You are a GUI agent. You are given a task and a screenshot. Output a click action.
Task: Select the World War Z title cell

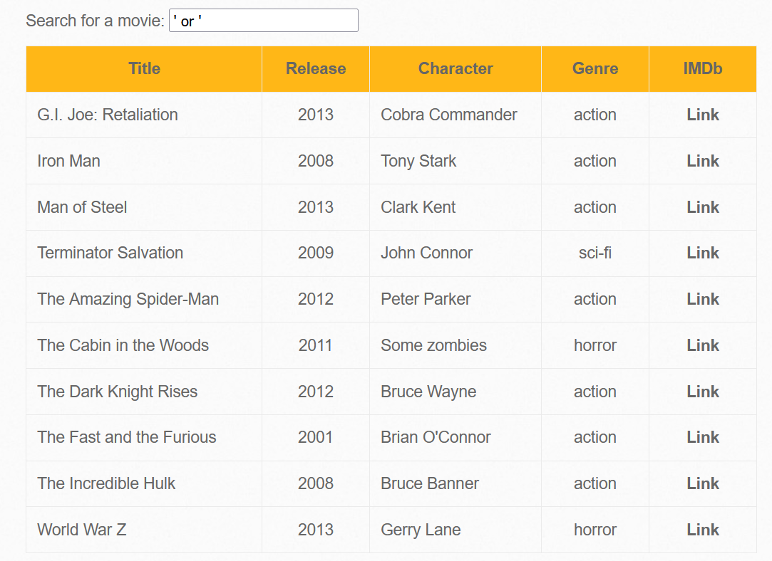pos(144,530)
